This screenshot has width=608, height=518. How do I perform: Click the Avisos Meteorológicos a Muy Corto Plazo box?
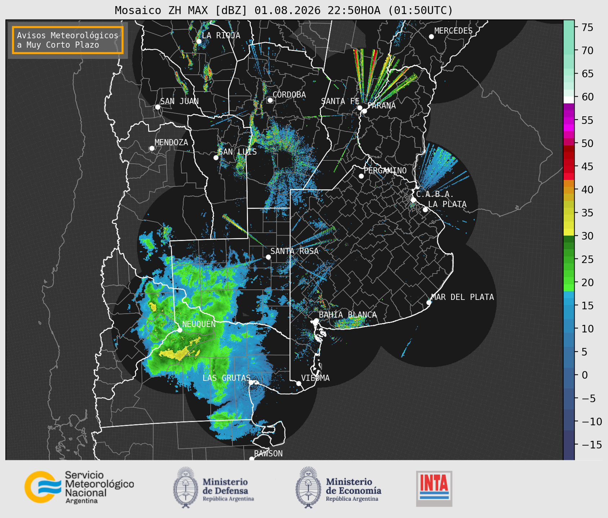pyautogui.click(x=68, y=40)
